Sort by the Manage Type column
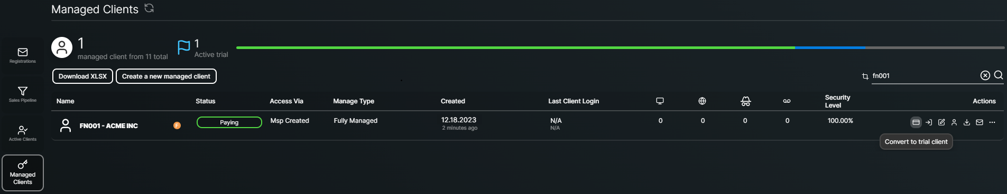 coord(354,101)
